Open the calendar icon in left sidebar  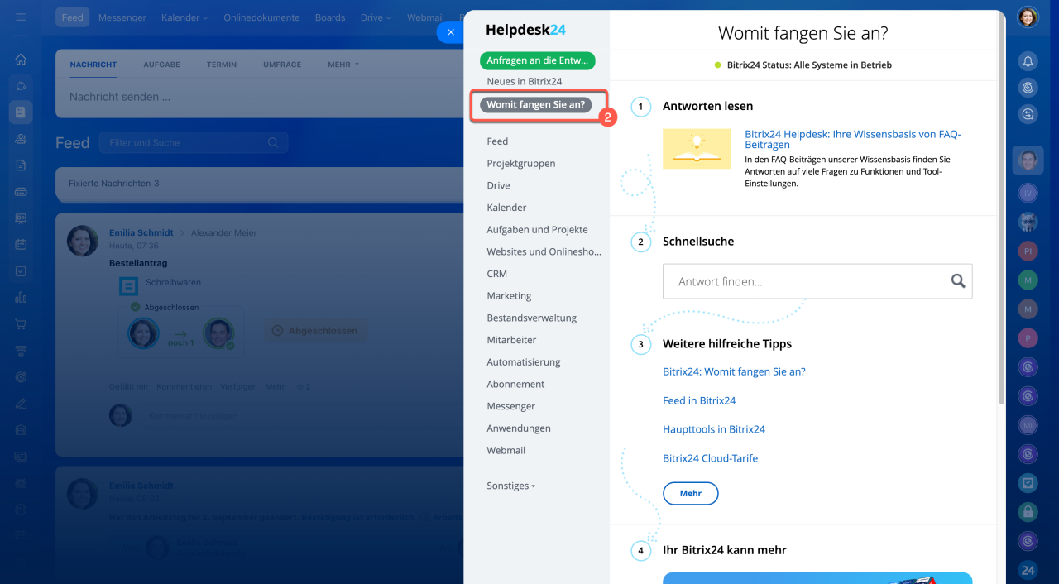tap(21, 245)
